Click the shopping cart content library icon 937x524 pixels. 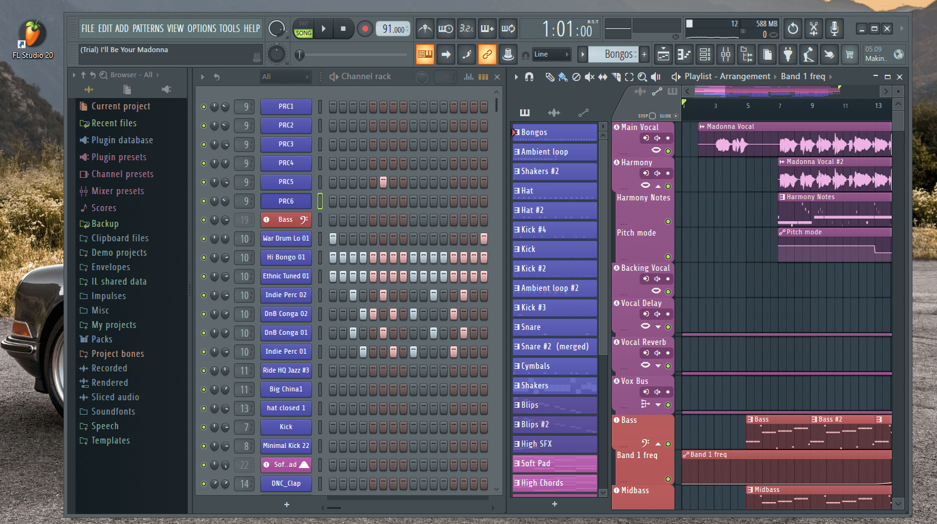coord(850,55)
